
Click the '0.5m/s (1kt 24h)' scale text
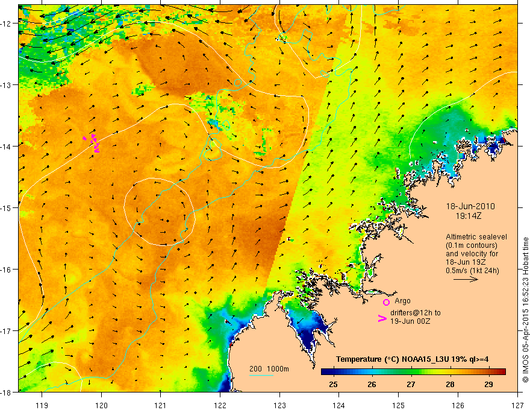tap(472, 271)
